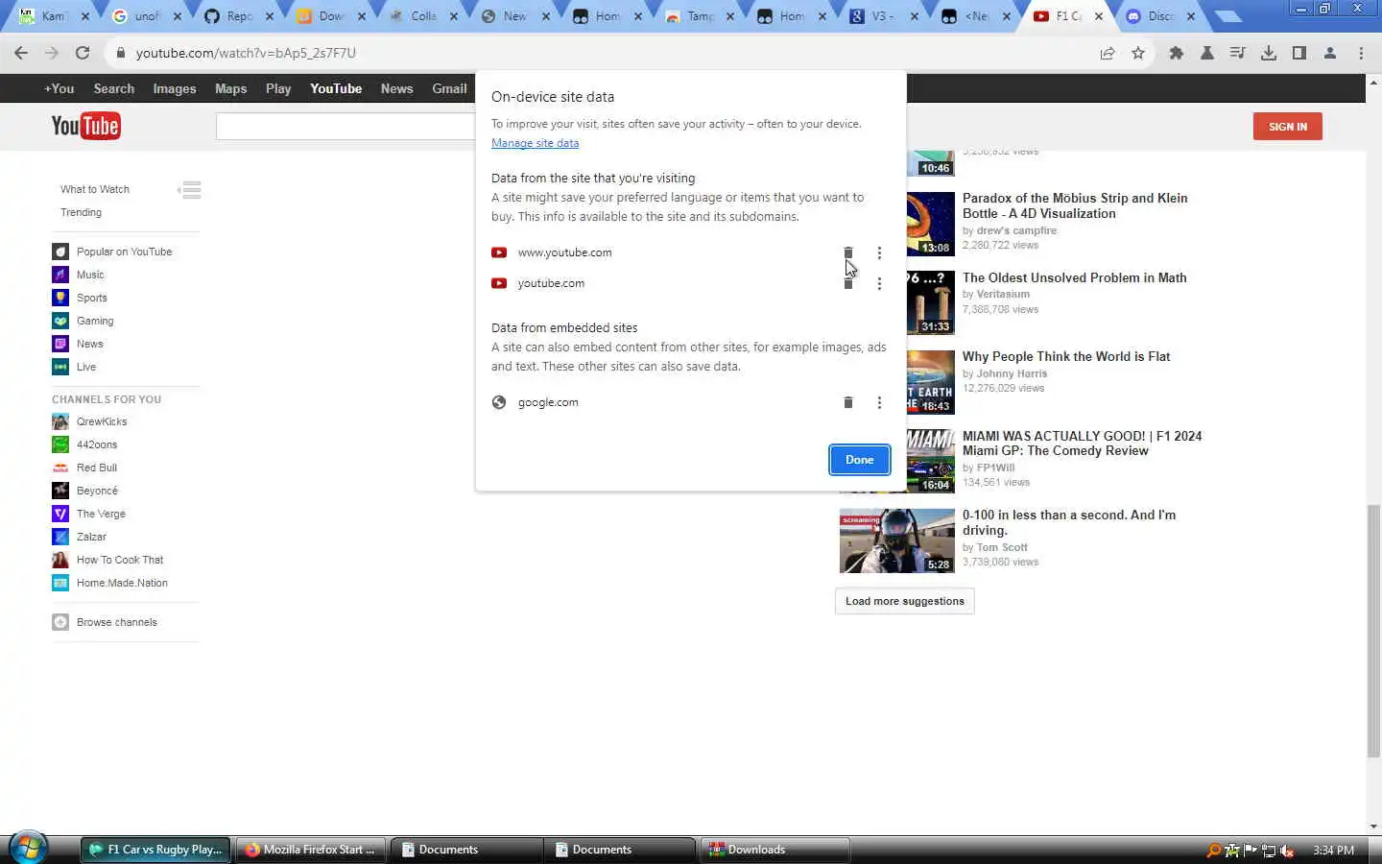Toggle the browser side panel
This screenshot has height=864, width=1382.
[1299, 53]
